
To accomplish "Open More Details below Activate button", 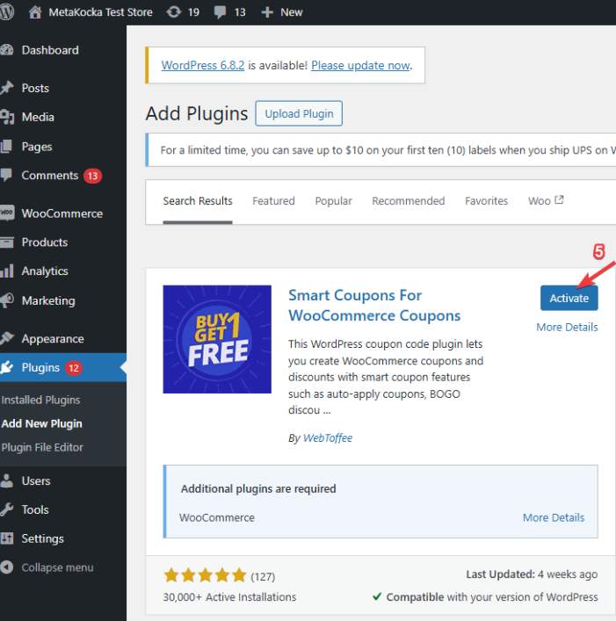I will point(567,327).
